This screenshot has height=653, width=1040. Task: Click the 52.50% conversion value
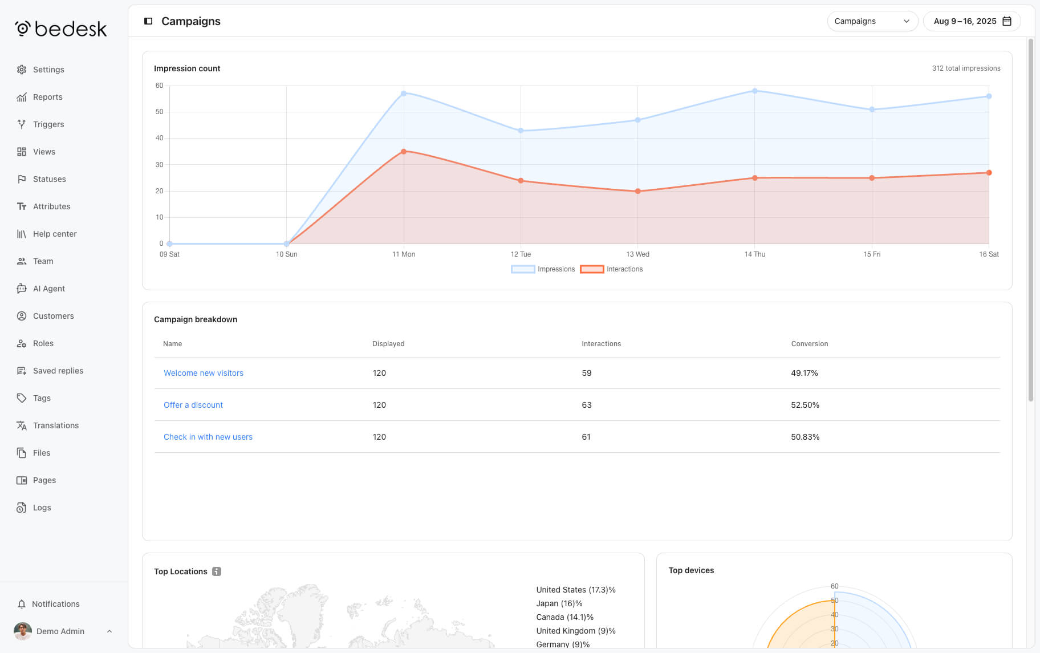coord(805,405)
